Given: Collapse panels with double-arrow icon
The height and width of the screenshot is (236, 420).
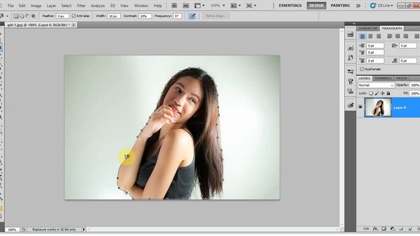Looking at the screenshot, I should tap(354, 24).
